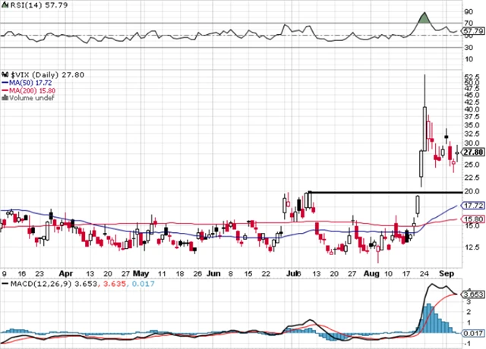This screenshot has height=349, width=486.
Task: Select the red 15.80 moving average label
Action: coord(473,220)
